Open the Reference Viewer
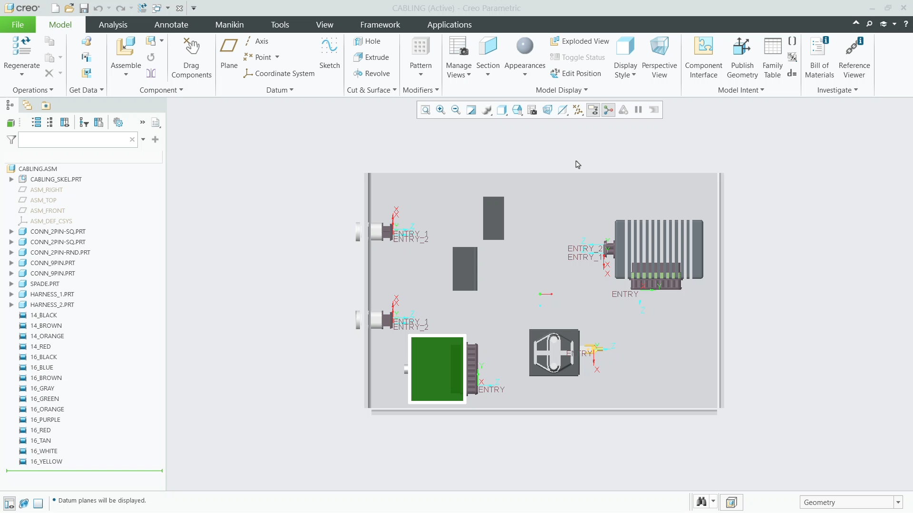The image size is (913, 513). (854, 57)
